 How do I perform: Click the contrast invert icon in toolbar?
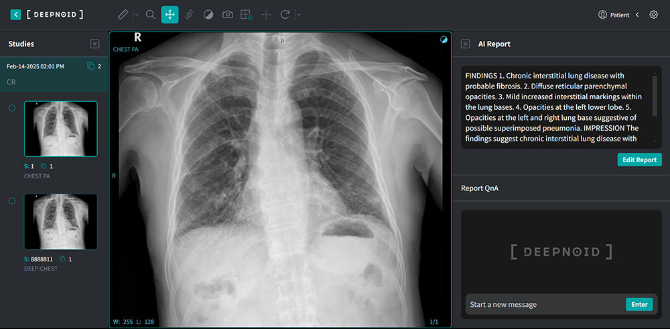(208, 14)
